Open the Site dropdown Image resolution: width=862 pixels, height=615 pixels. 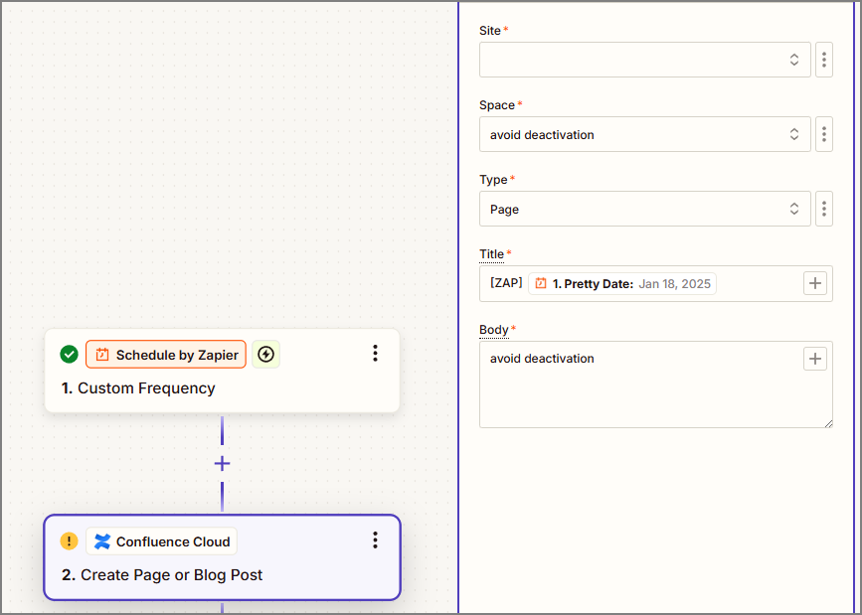[645, 60]
